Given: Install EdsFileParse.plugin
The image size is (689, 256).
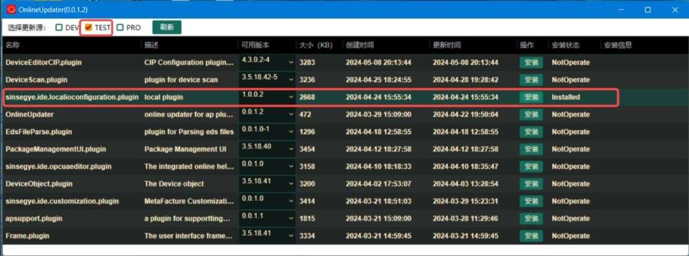Looking at the screenshot, I should pos(531,132).
